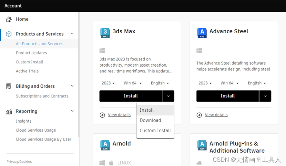286x166 pixels.
Task: Collapse the Billing and Orders section
Action: coord(72,86)
